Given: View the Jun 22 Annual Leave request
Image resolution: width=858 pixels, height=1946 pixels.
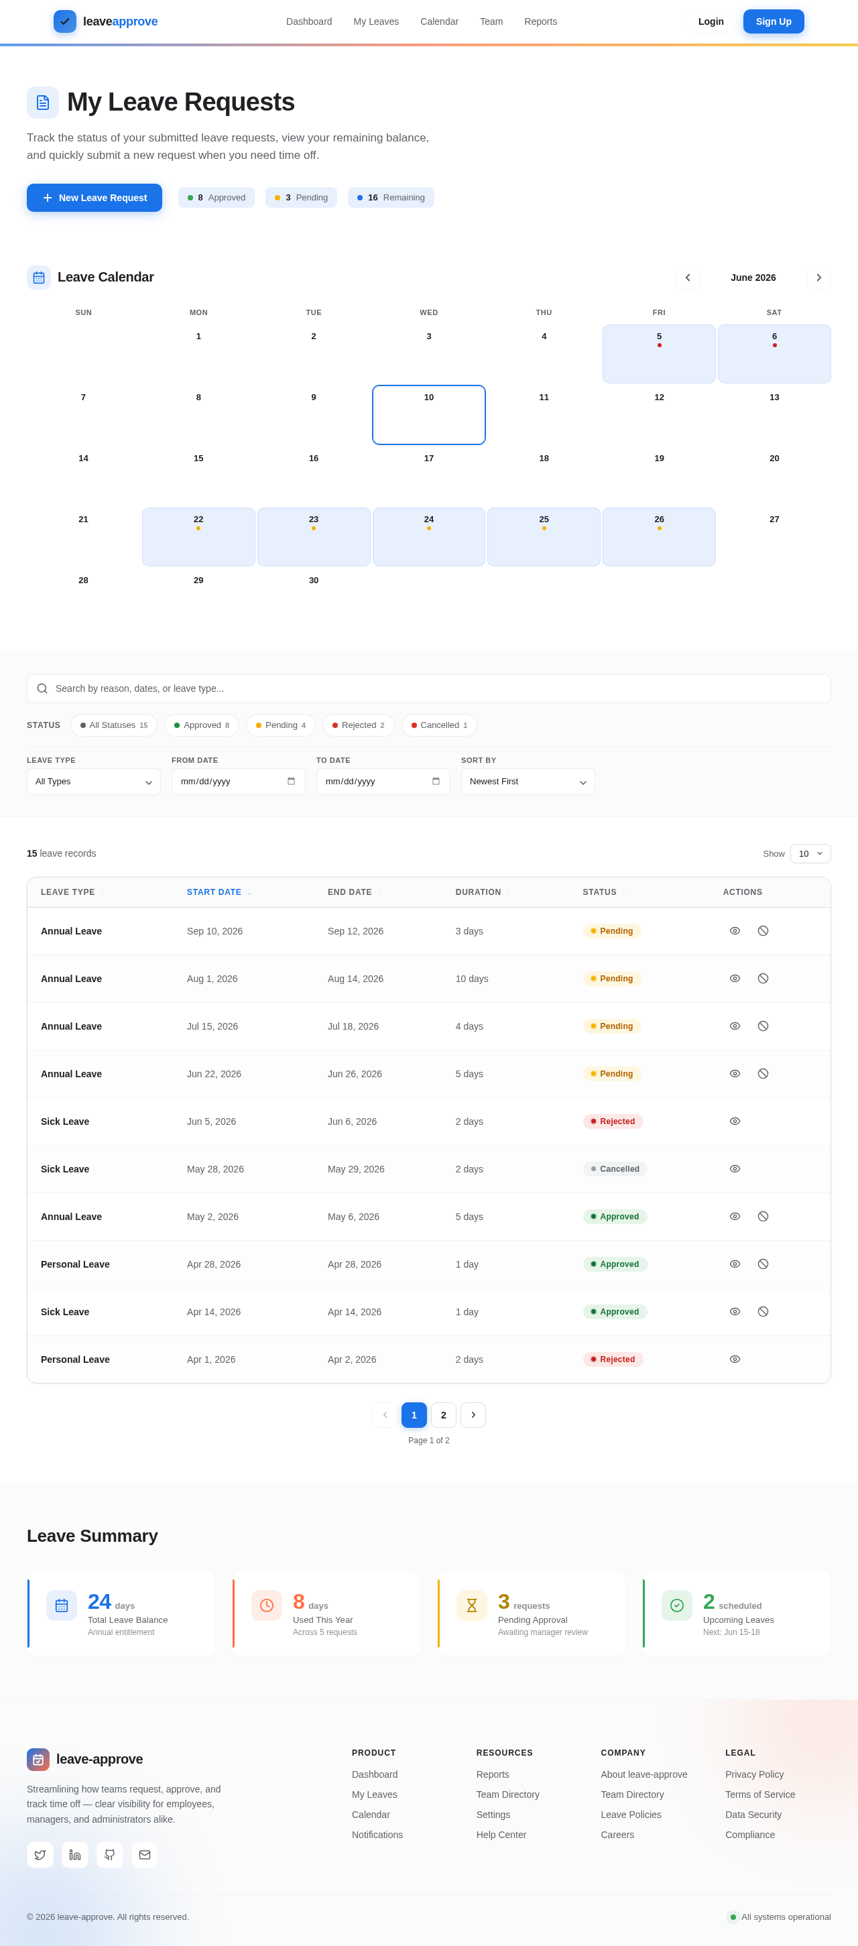Looking at the screenshot, I should click(735, 1073).
